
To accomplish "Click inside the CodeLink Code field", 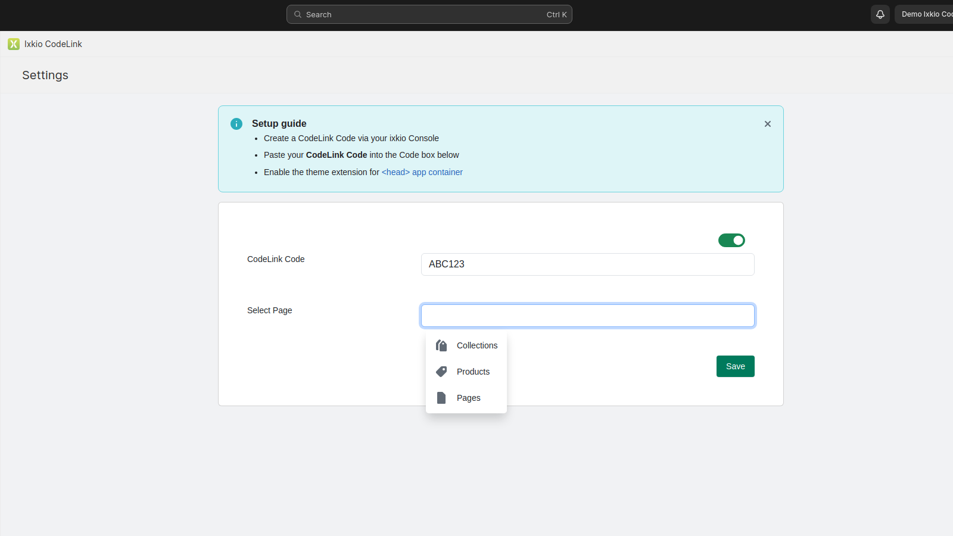I will pos(587,264).
